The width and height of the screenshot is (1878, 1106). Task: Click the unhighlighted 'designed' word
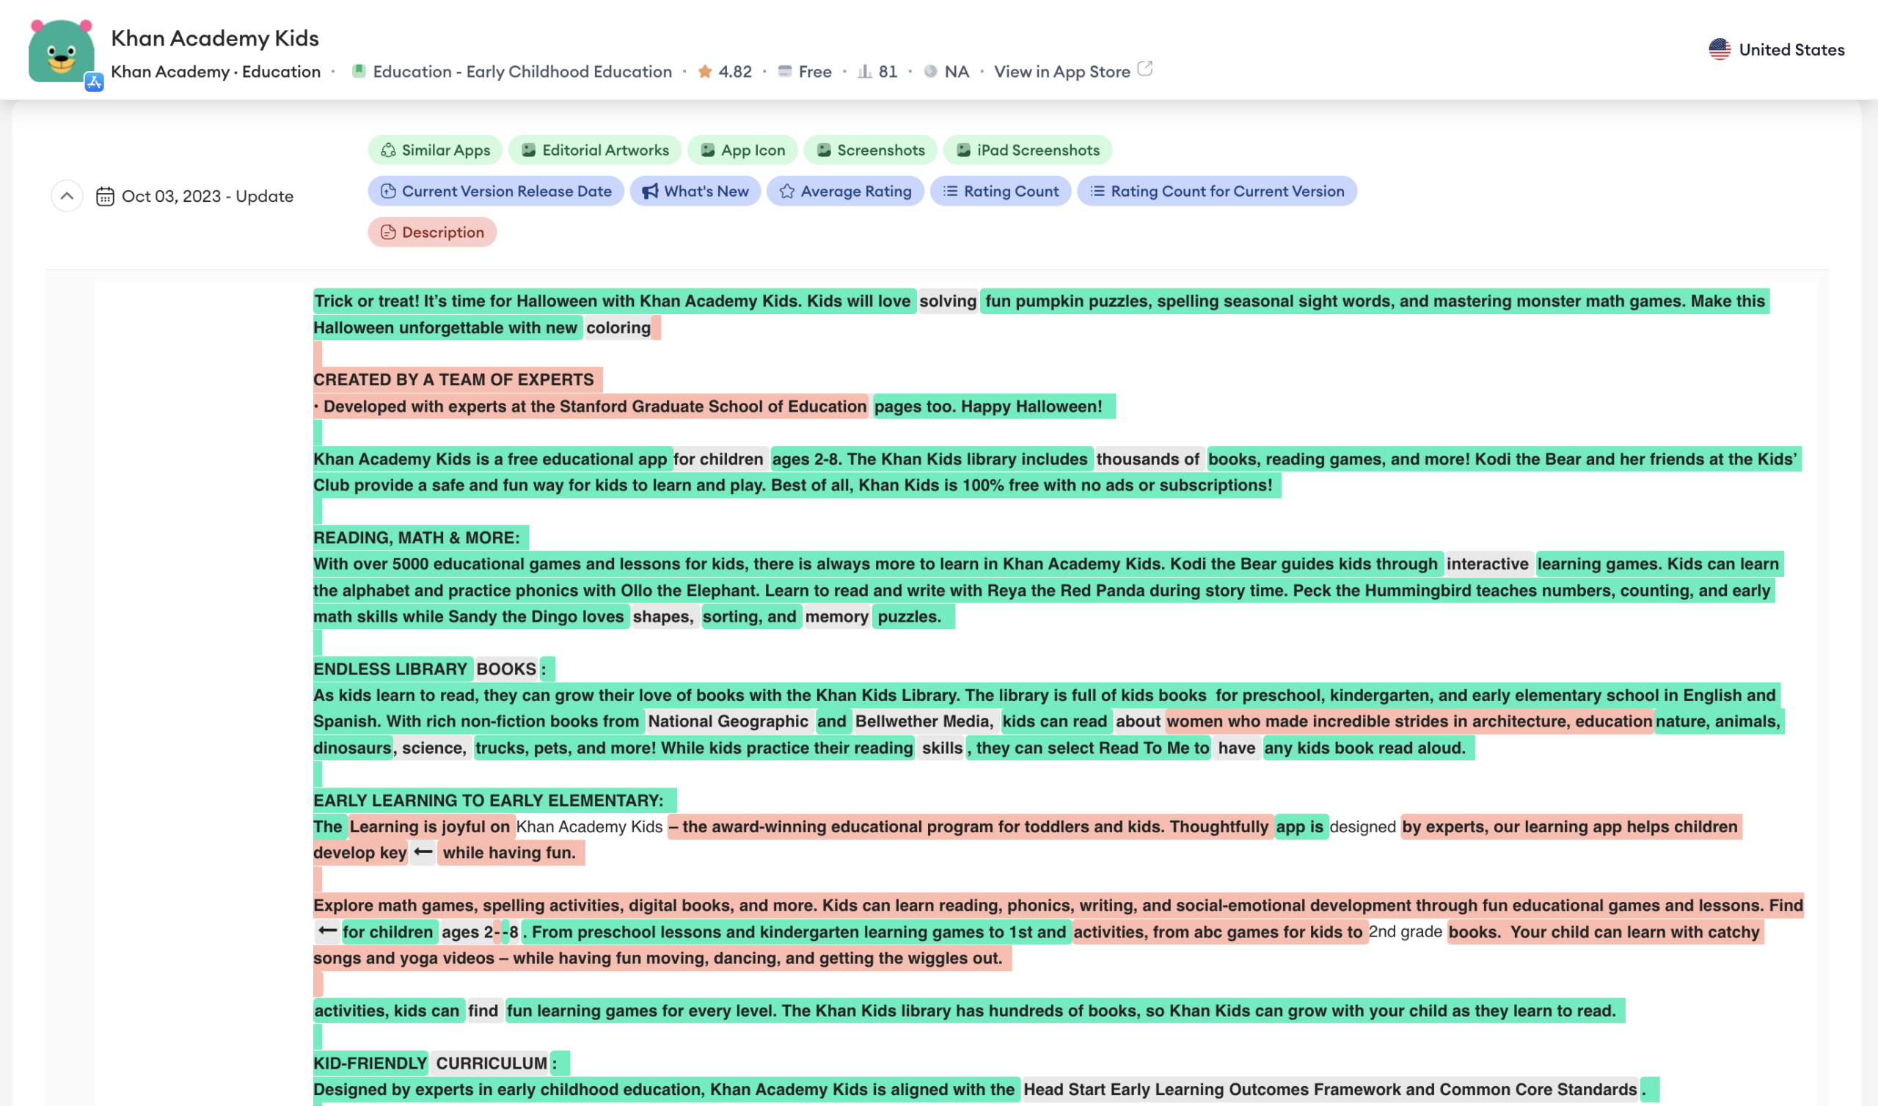click(x=1362, y=826)
